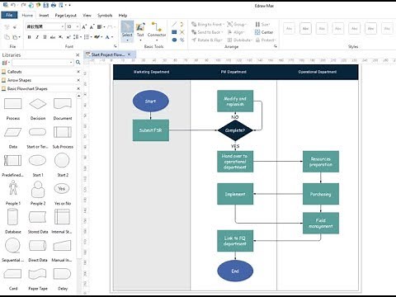Click the Complete? decision diamond on canvas
Screen dimensions: 396x297
[x=235, y=130]
